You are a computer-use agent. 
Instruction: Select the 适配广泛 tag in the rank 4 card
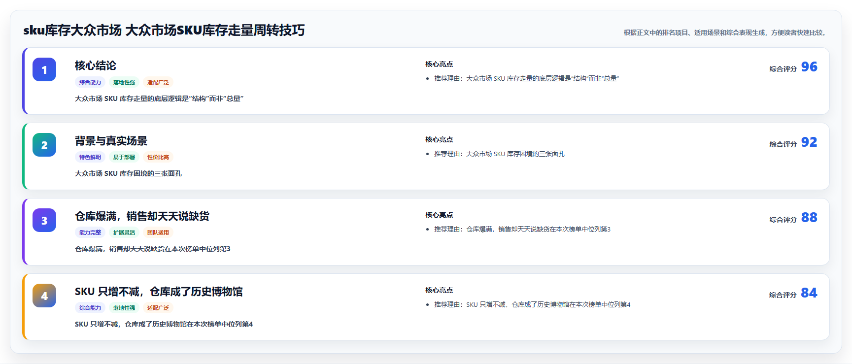pyautogui.click(x=158, y=308)
